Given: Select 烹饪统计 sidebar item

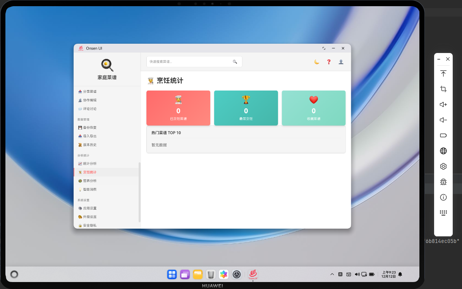Looking at the screenshot, I should 106,172.
